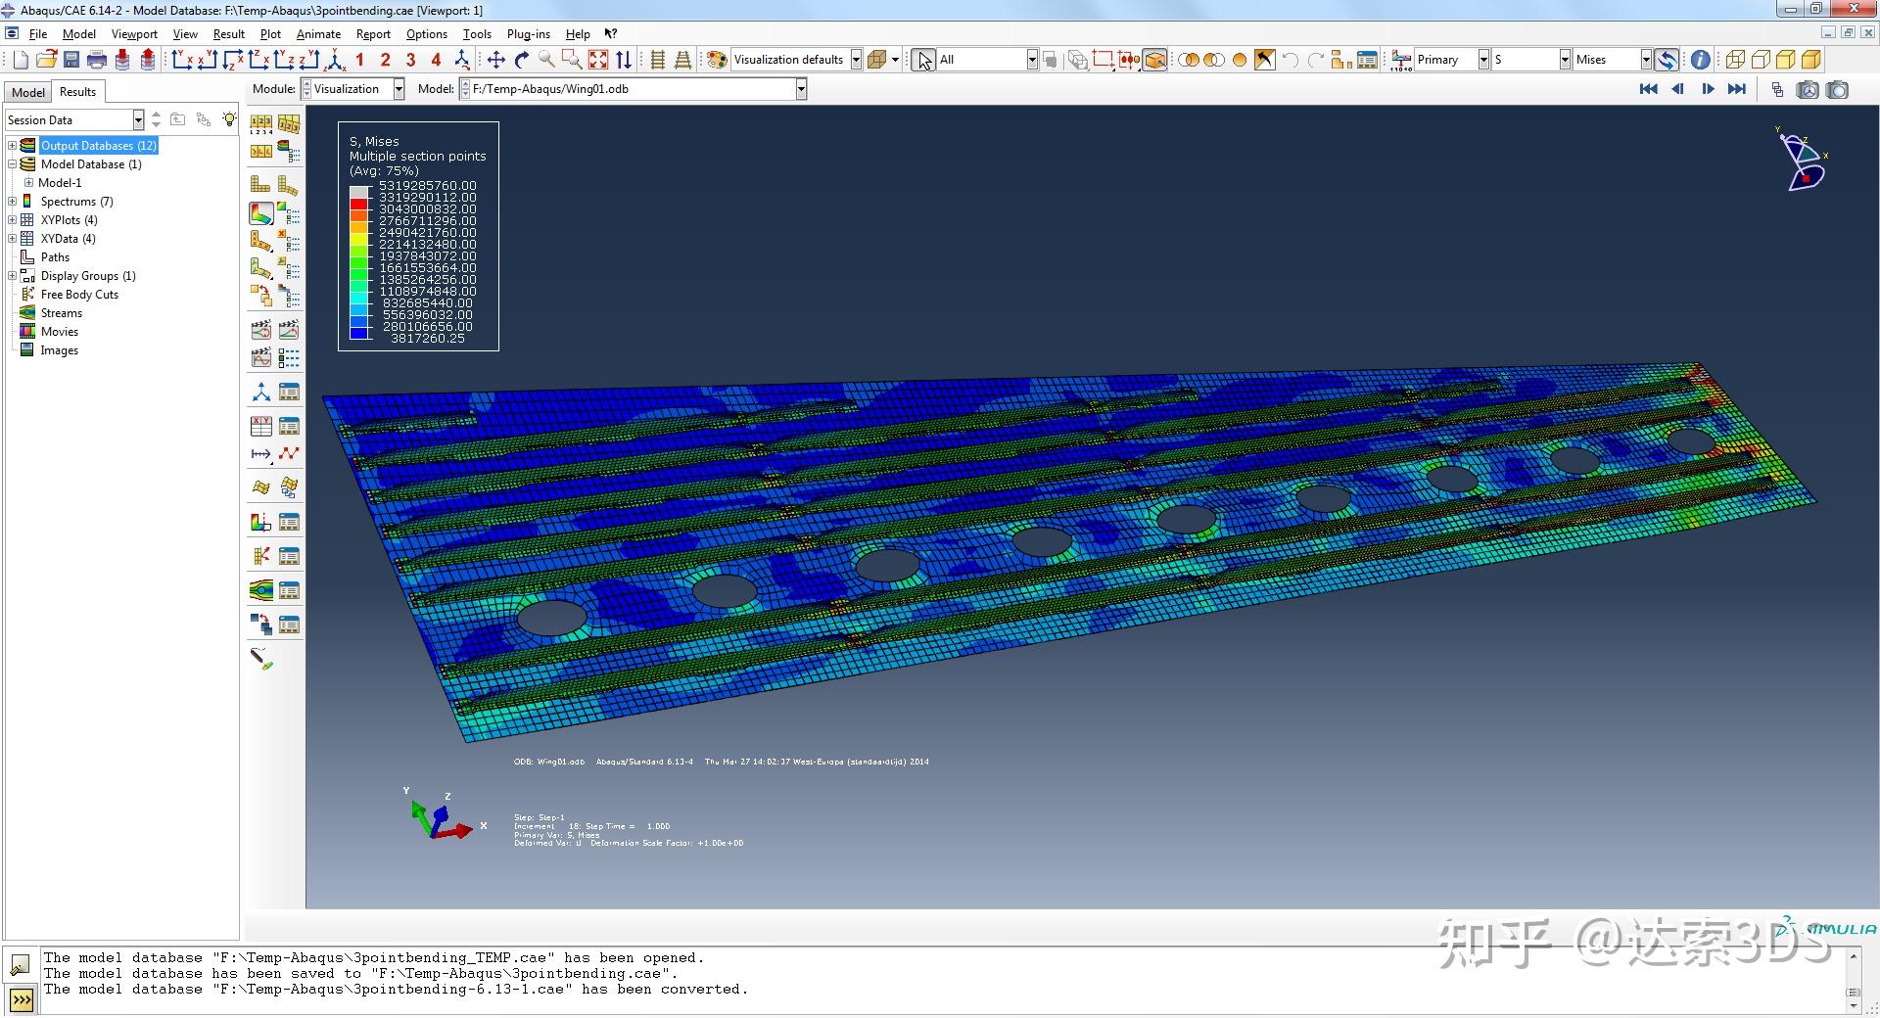Switch to the Model tab
Screen dimensions: 1880x1018
pos(26,91)
